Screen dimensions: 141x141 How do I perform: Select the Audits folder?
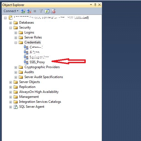coord(29,72)
